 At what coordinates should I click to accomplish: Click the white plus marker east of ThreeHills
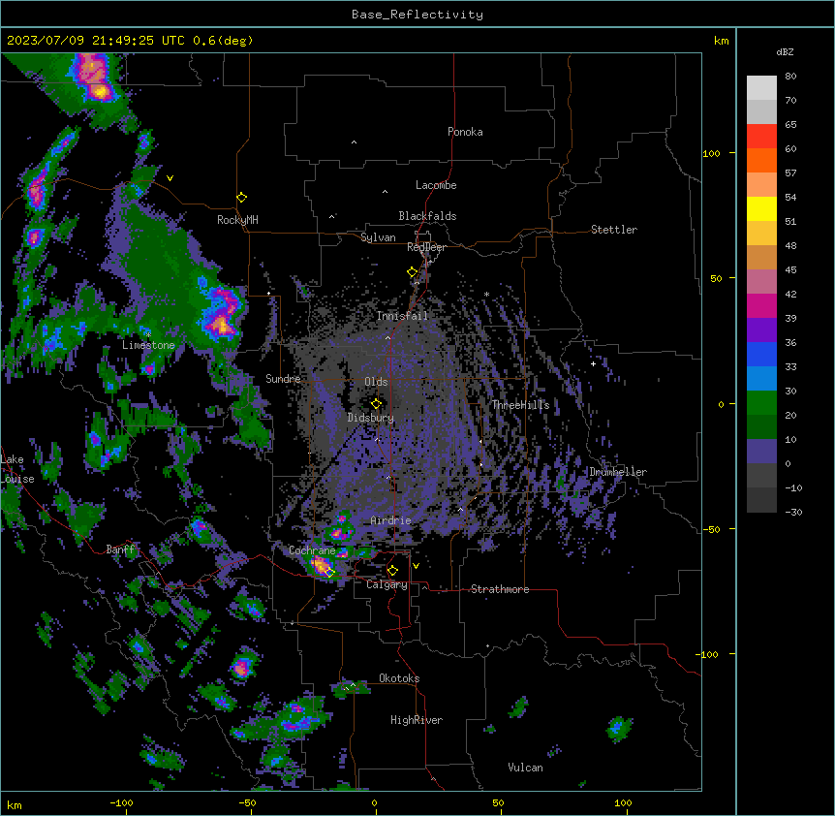click(x=593, y=363)
